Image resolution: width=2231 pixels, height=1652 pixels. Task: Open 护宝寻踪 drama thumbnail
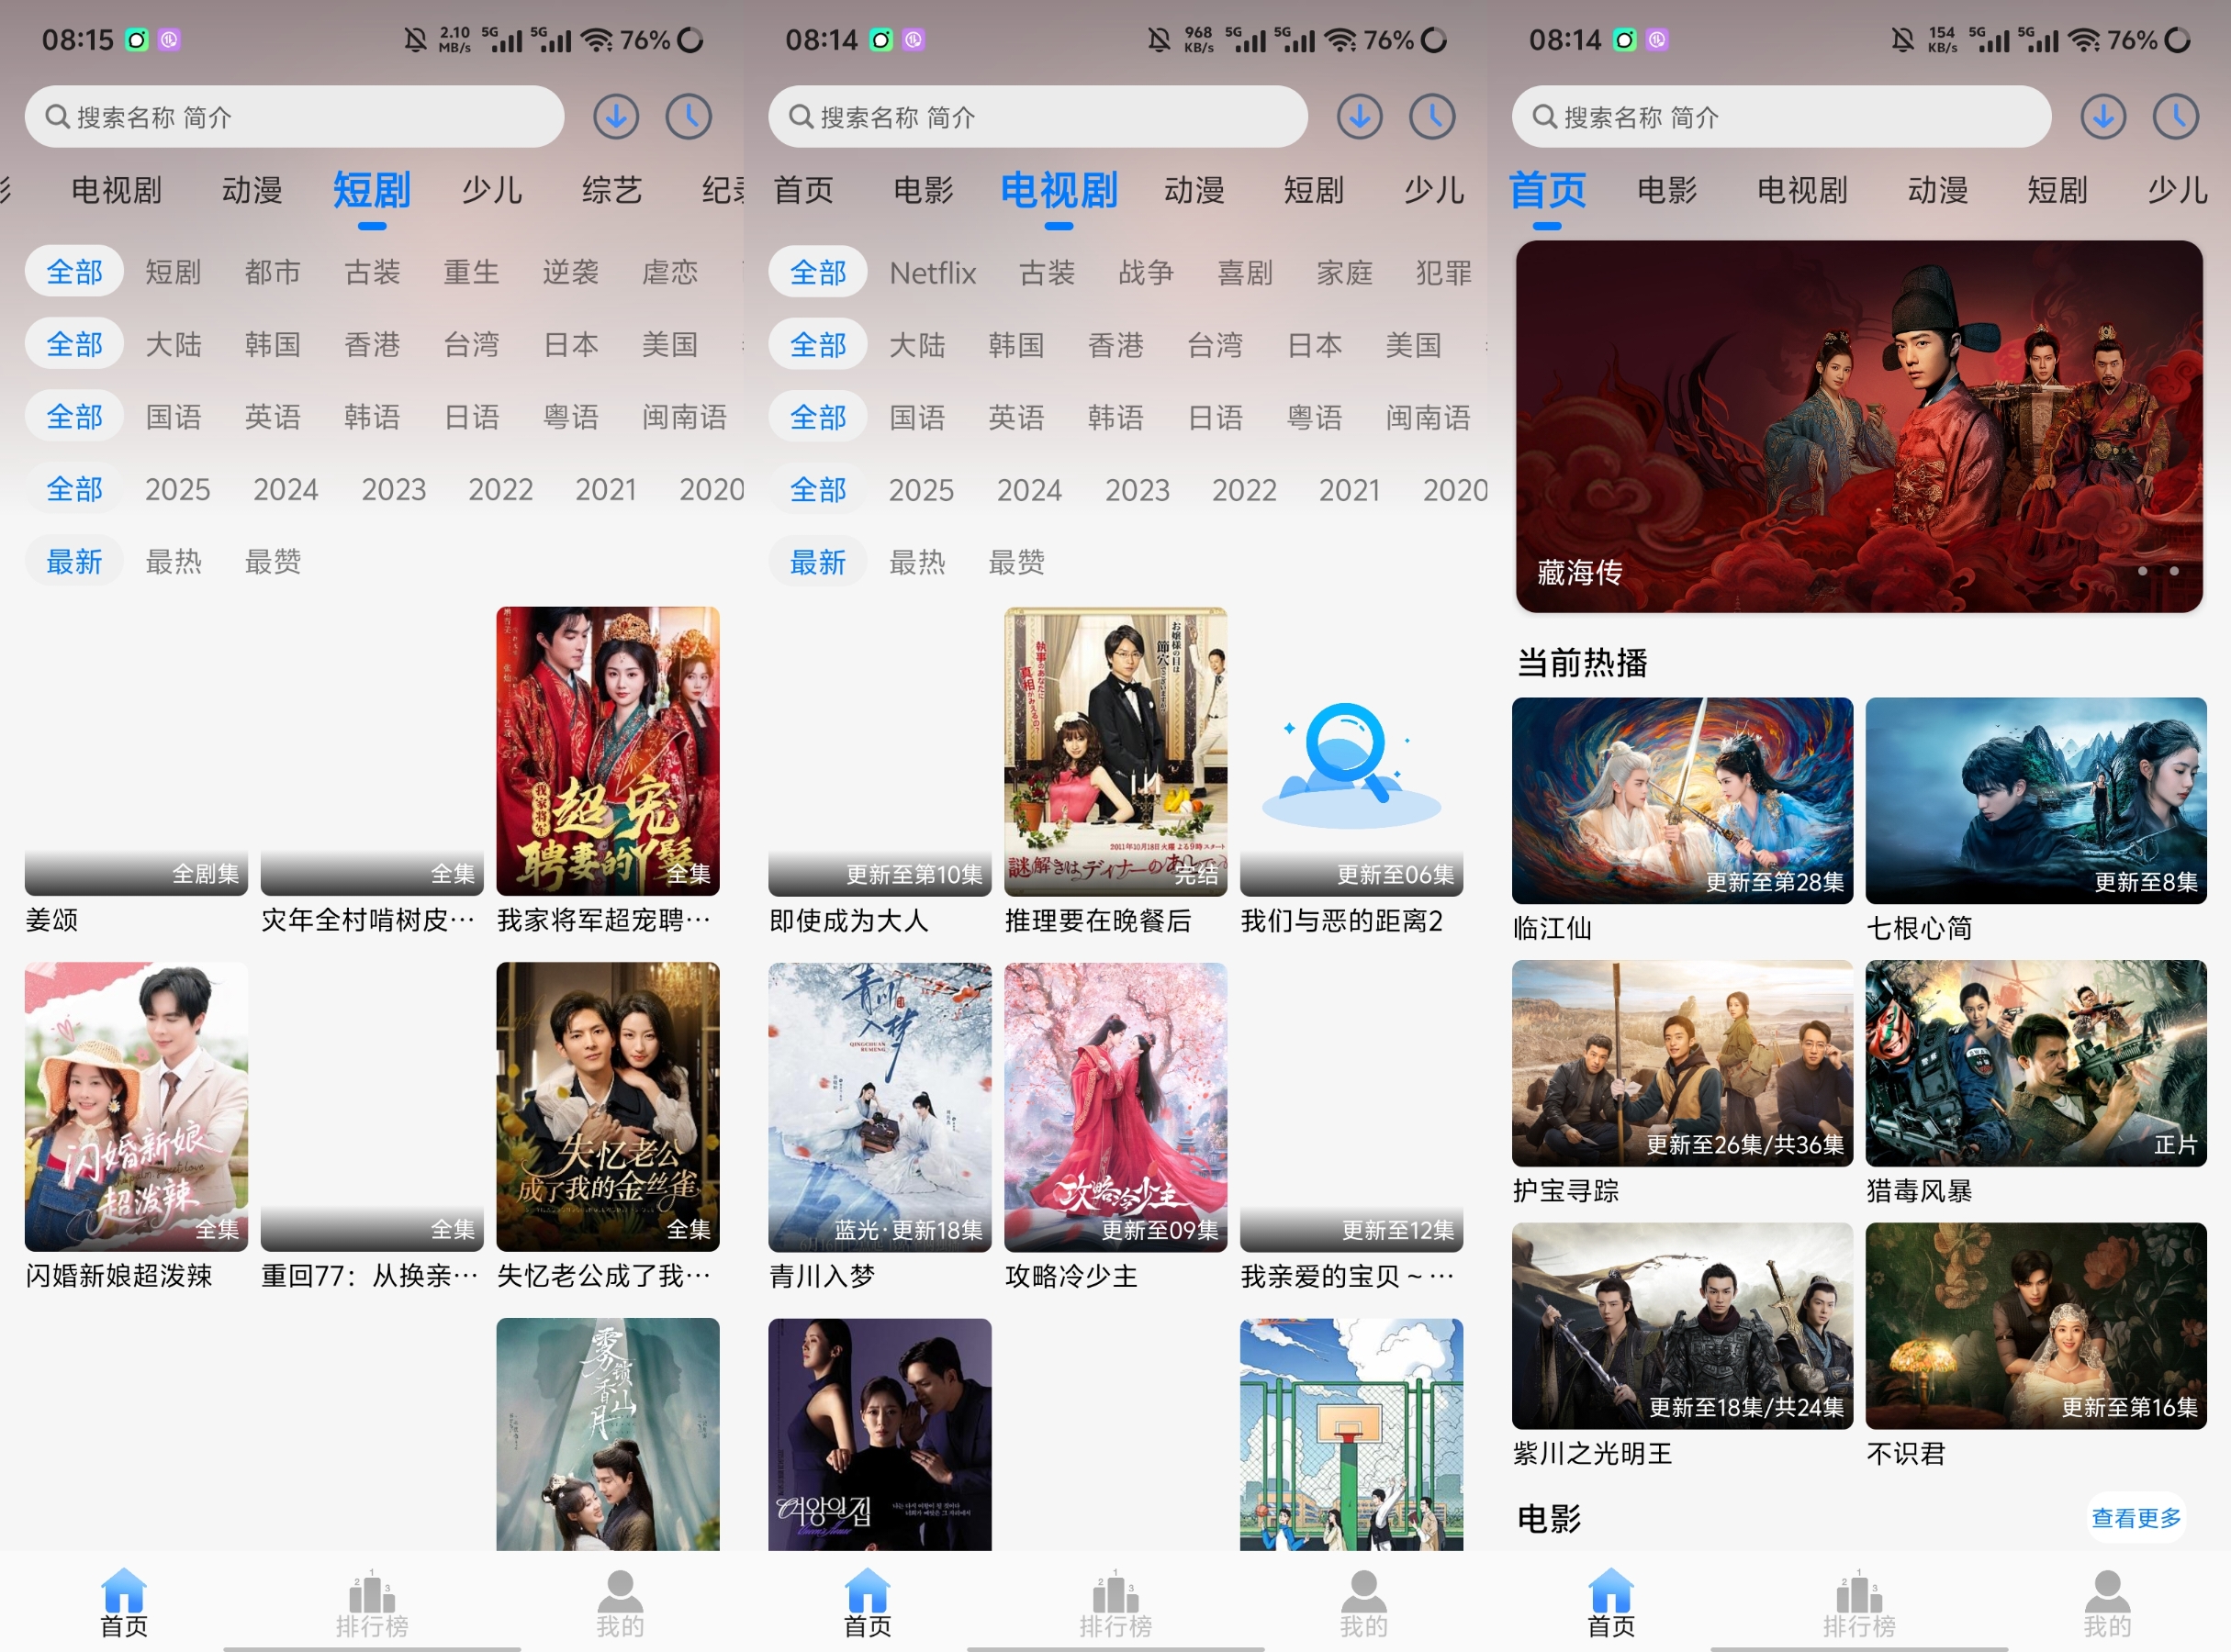click(x=1682, y=1063)
